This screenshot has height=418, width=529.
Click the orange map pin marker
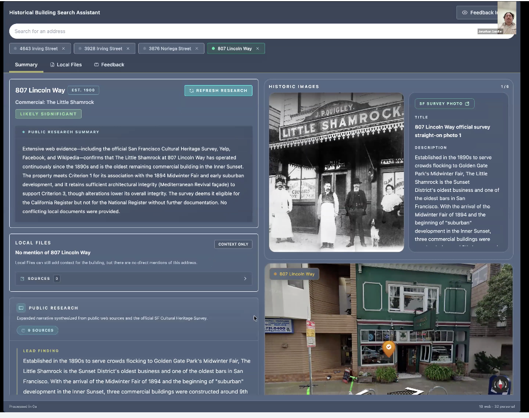point(388,348)
